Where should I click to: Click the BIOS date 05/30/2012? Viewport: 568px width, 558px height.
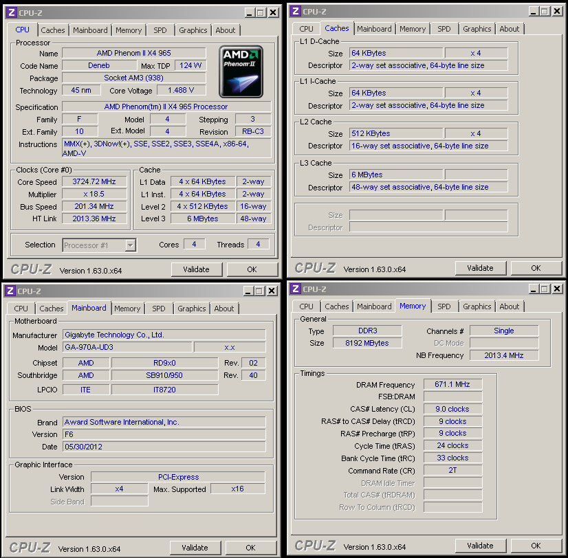pyautogui.click(x=164, y=447)
